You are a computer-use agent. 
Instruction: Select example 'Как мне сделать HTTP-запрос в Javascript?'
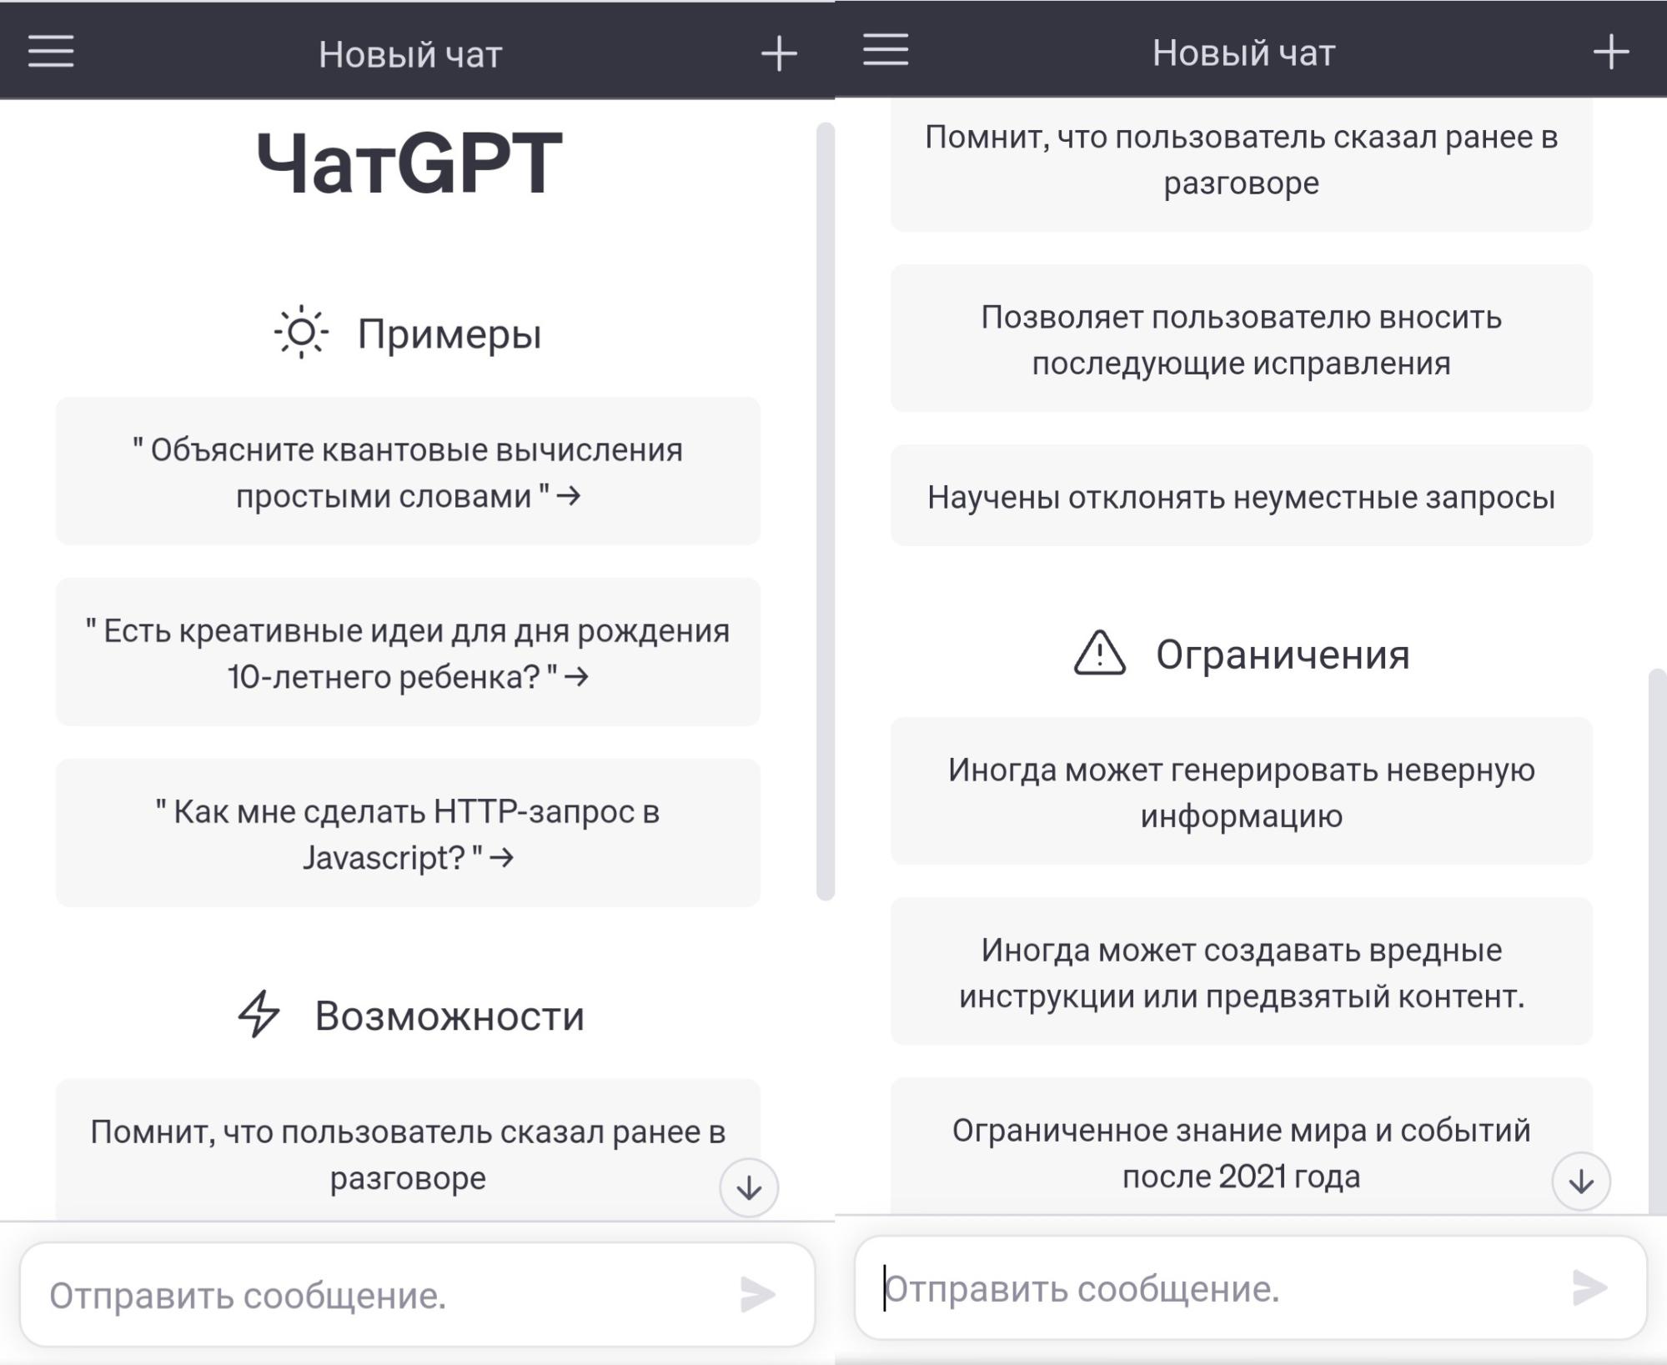(408, 833)
